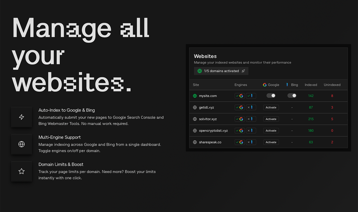358x212 pixels.
Task: Click the star icon beside Domain Limits & Boost
Action: coord(22,171)
